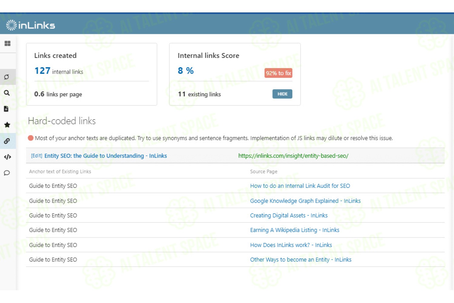Image resolution: width=454 pixels, height=303 pixels.
Task: Open 'Creating Digital Assets - InLinks' page
Action: click(x=289, y=215)
